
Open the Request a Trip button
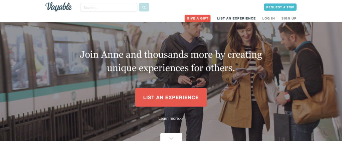280,7
